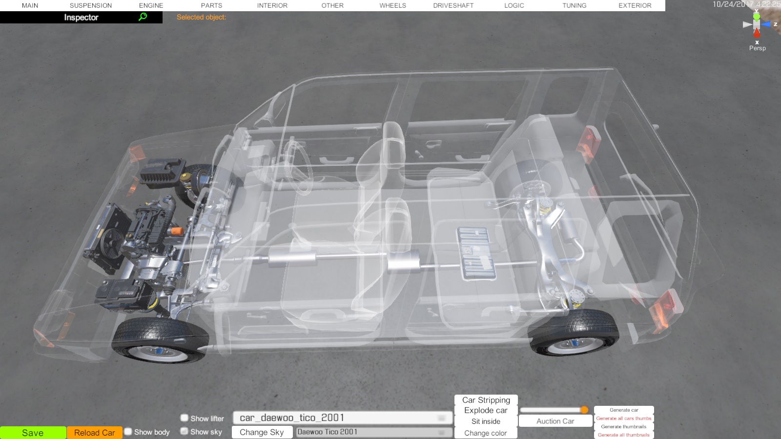Click the Explode car button
Image resolution: width=781 pixels, height=439 pixels.
click(486, 410)
